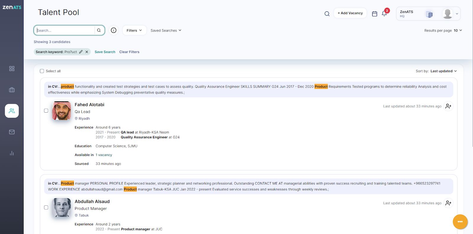473x234 pixels.
Task: Expand the account menu chevron
Action: (x=457, y=14)
